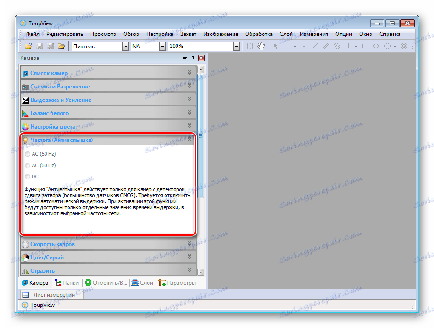Select the rectangular selection frame tool
The width and height of the screenshot is (434, 328).
coord(250,47)
